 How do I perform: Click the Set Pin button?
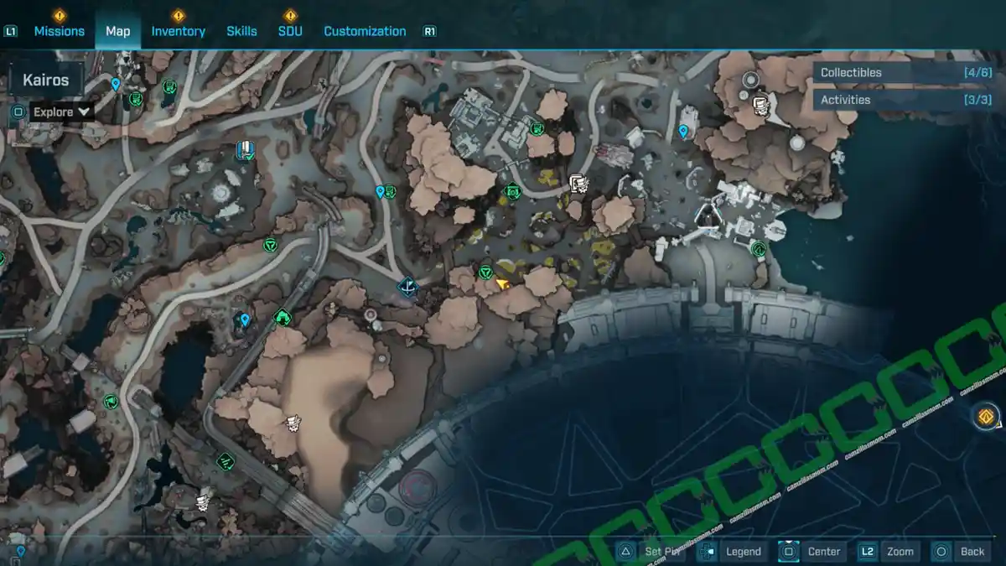[651, 551]
